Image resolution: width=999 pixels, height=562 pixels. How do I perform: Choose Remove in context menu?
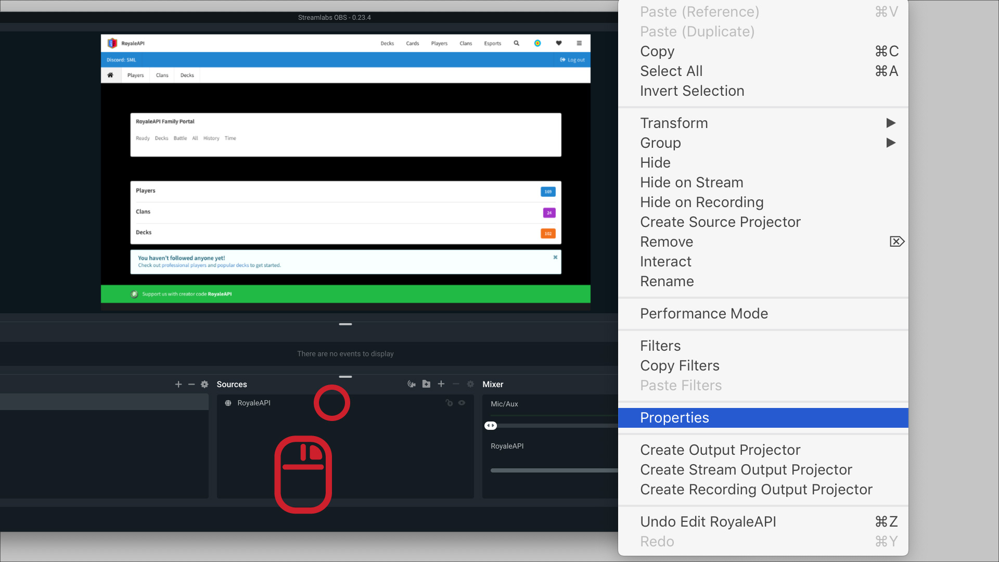763,241
